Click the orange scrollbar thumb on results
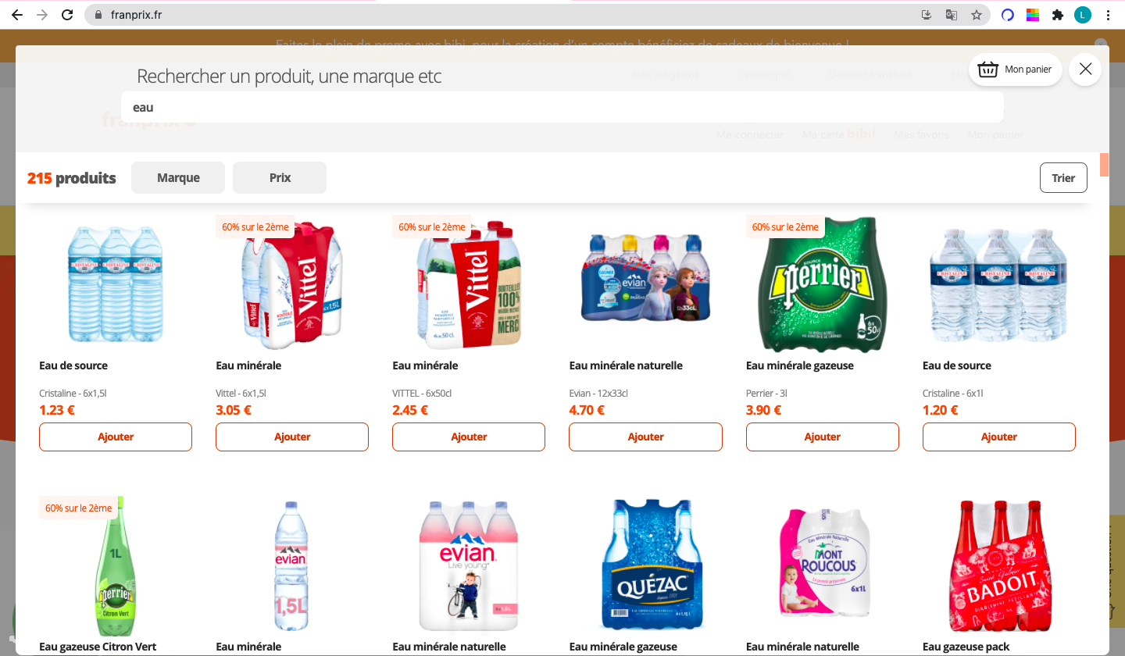Image resolution: width=1125 pixels, height=656 pixels. pos(1105,165)
